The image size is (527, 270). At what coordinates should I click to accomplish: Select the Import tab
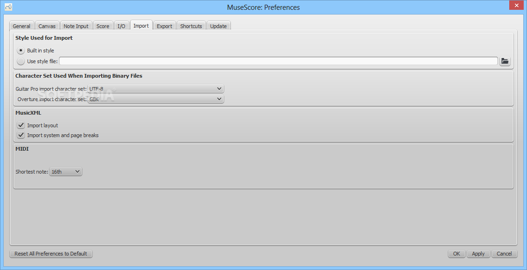(x=141, y=26)
